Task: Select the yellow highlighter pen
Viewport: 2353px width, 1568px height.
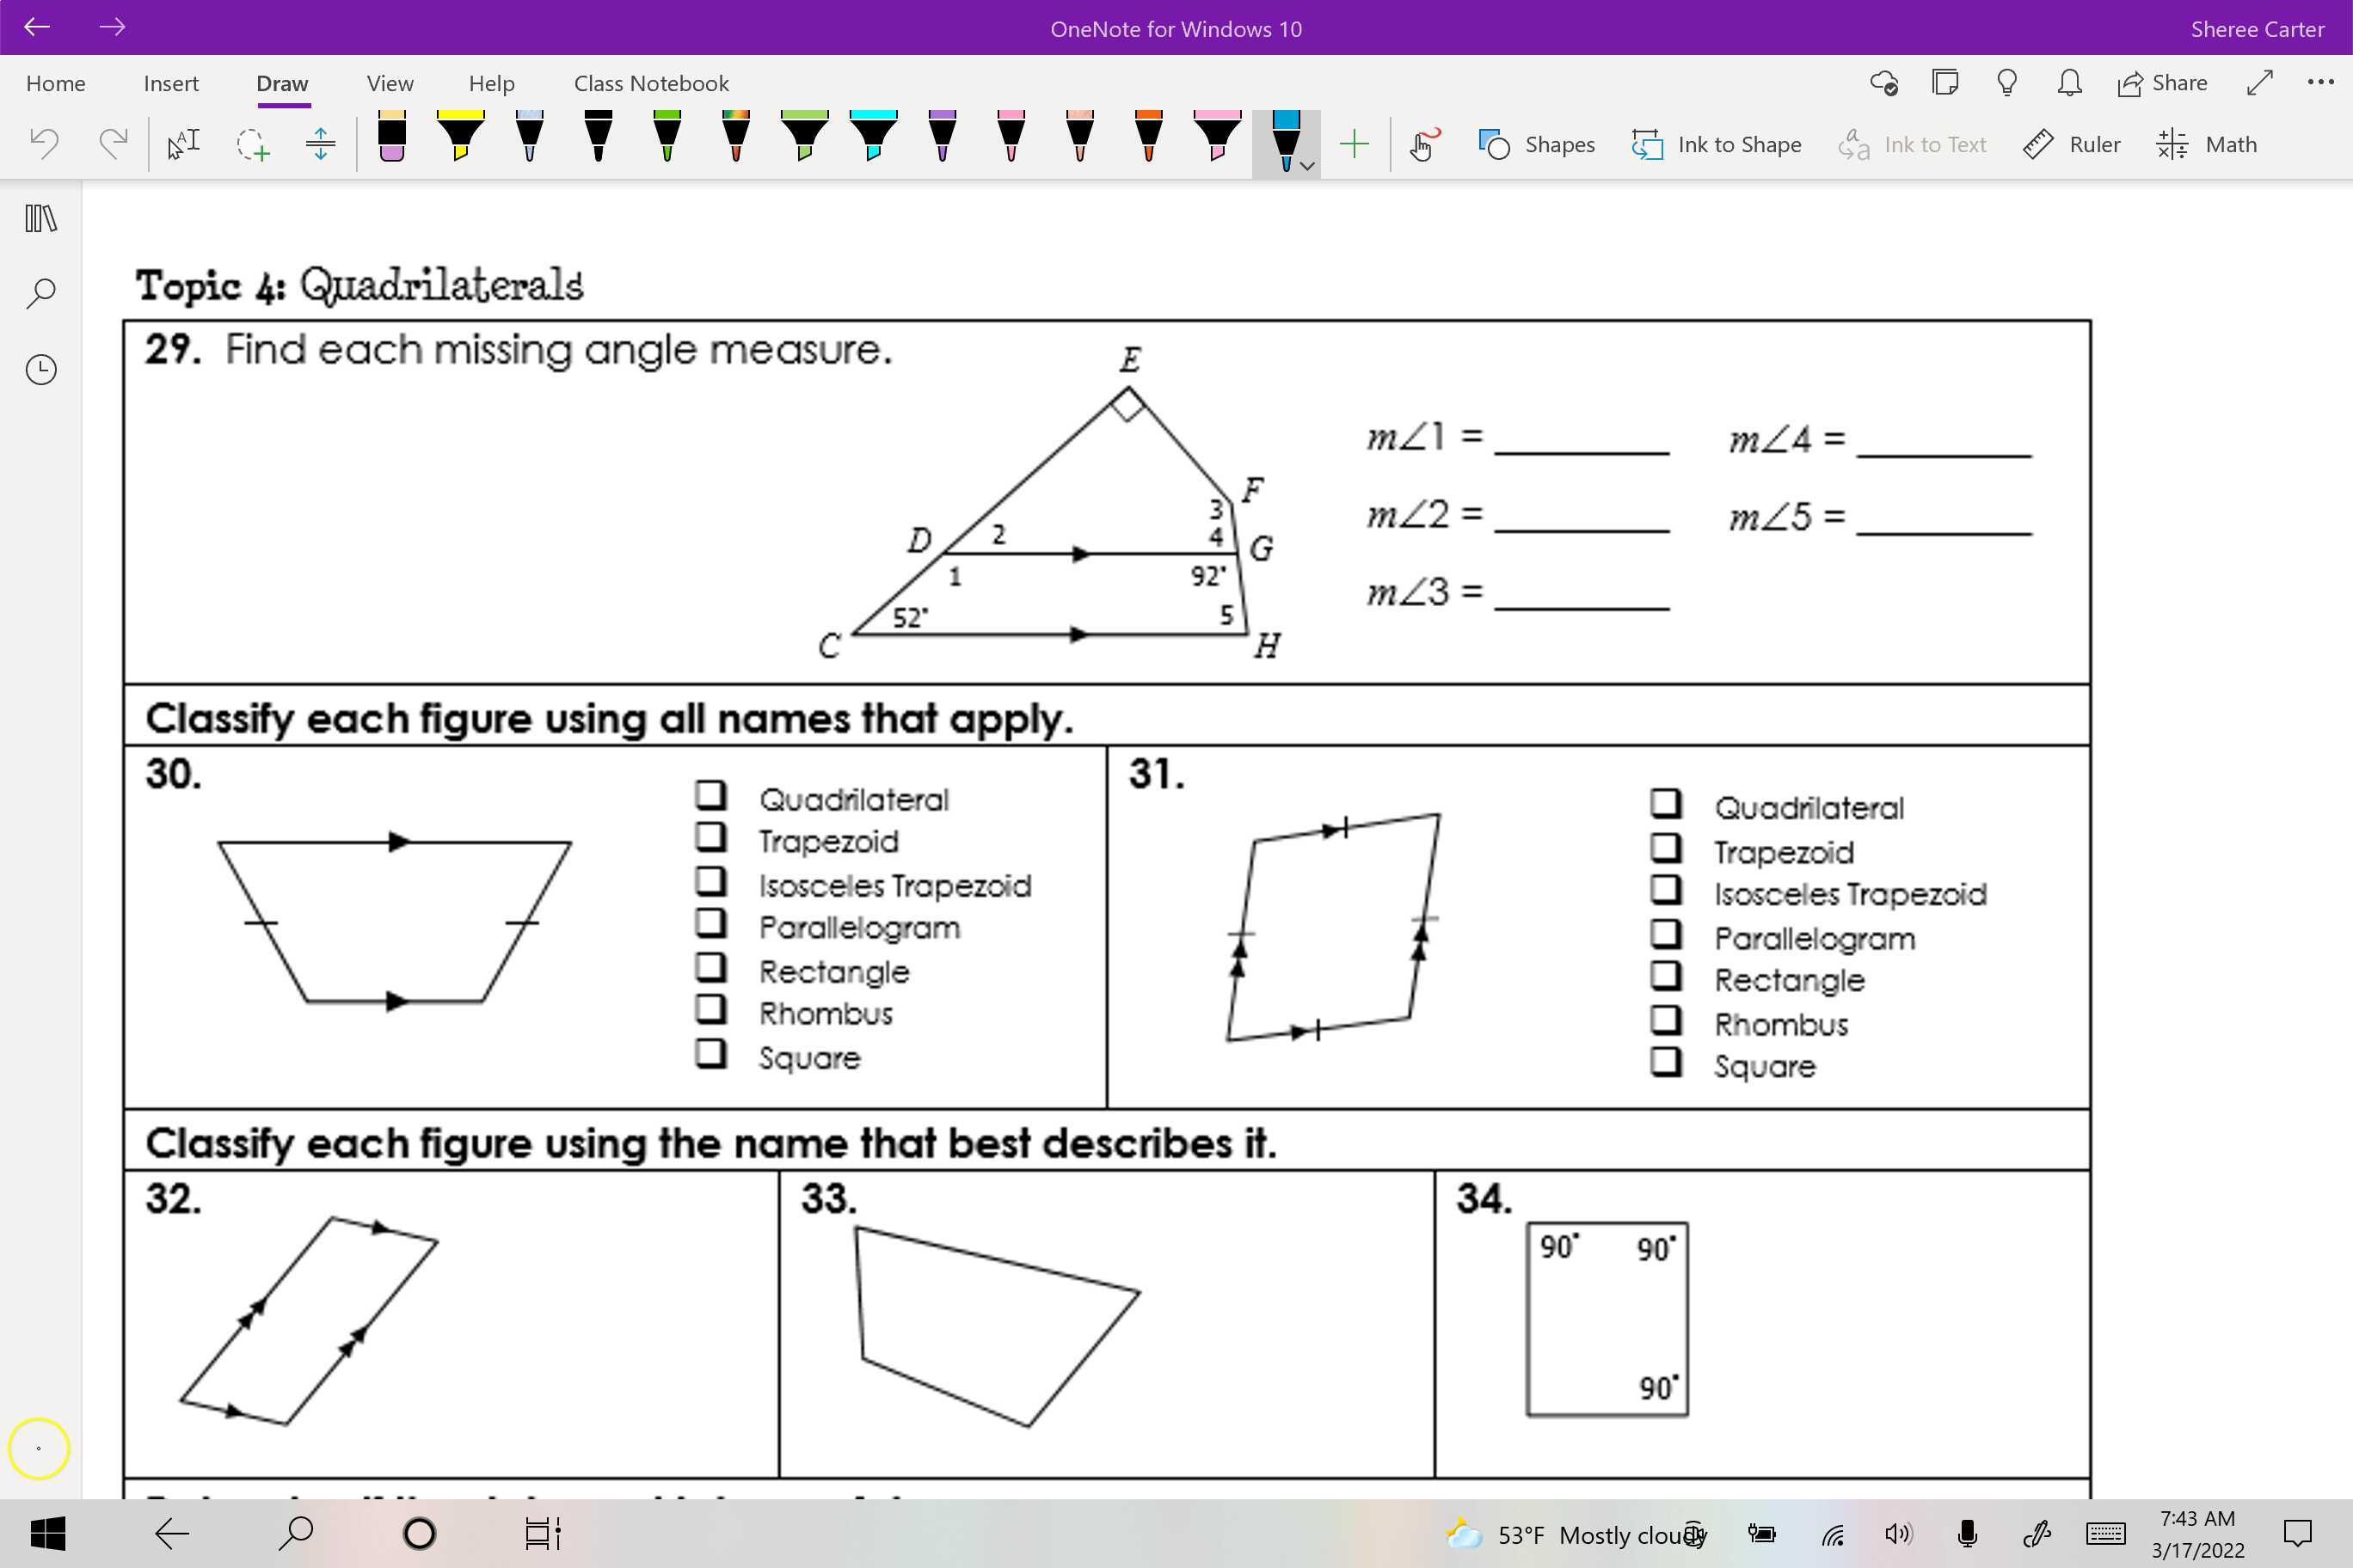Action: pos(460,137)
